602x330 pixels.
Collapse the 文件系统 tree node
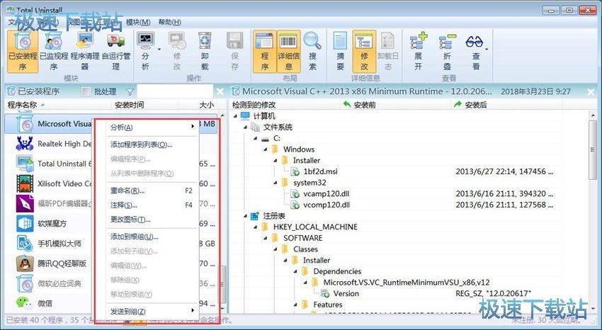click(245, 127)
